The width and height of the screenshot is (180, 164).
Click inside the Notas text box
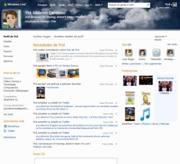pos(76,161)
